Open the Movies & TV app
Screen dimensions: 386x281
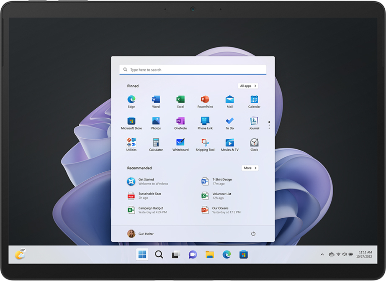click(x=229, y=143)
